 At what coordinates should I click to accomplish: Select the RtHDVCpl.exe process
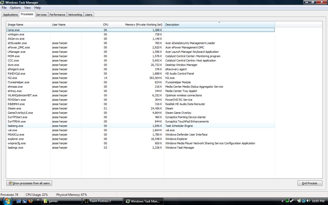(x=140, y=74)
